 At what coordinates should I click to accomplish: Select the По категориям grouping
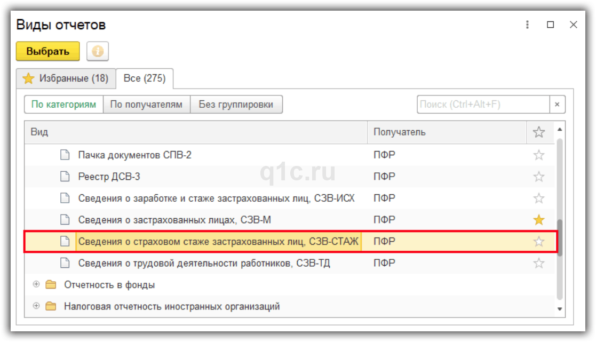tap(63, 105)
